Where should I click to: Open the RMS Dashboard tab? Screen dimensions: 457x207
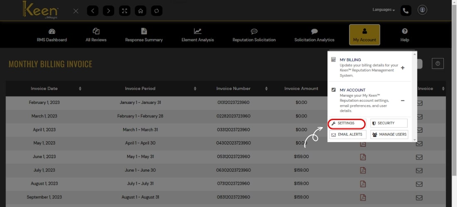pyautogui.click(x=52, y=35)
